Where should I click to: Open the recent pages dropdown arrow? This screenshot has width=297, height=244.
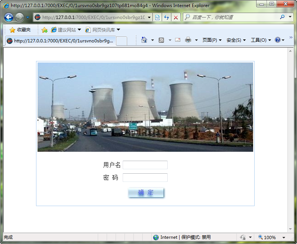click(28, 17)
